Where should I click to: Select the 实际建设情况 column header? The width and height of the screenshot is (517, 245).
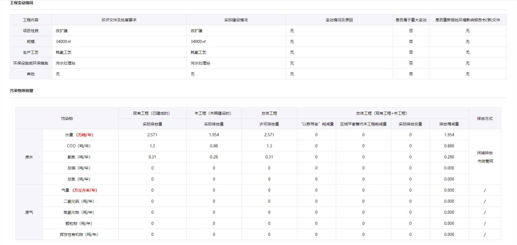(x=236, y=20)
